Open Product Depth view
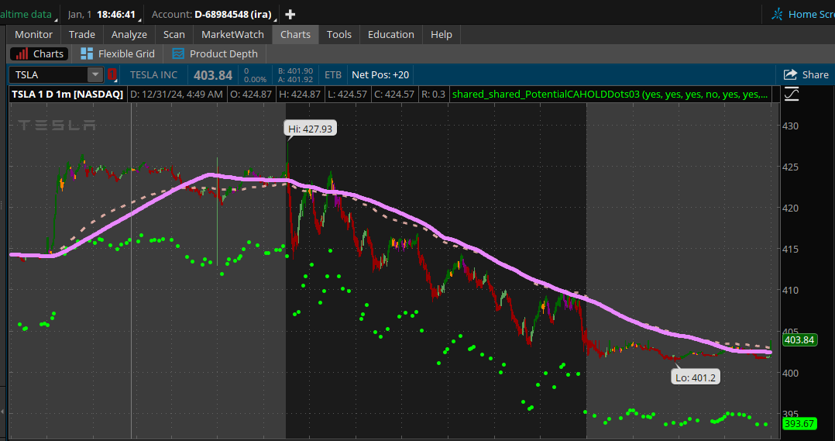The height and width of the screenshot is (441, 835). click(x=215, y=53)
